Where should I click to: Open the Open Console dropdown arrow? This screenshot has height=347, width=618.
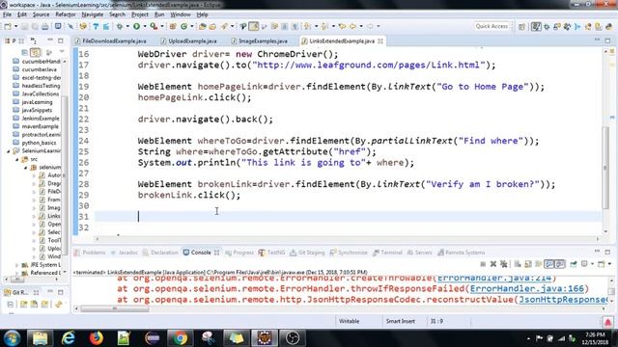coord(609,264)
